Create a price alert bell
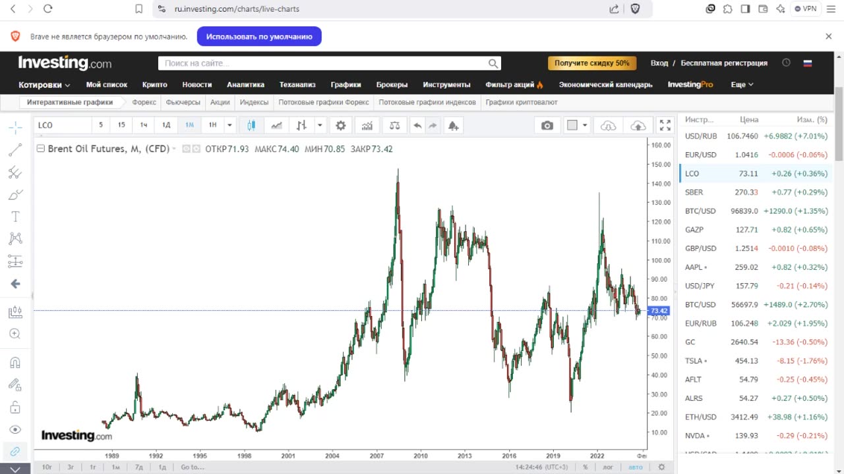The width and height of the screenshot is (844, 474). pyautogui.click(x=453, y=125)
